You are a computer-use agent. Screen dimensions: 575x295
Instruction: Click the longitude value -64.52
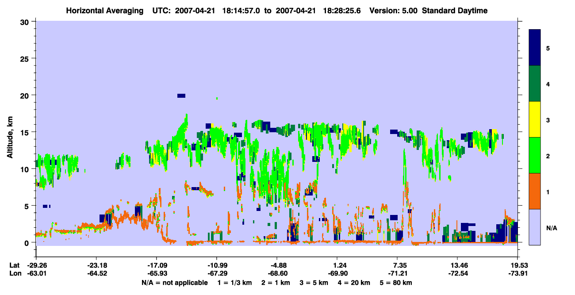96,274
